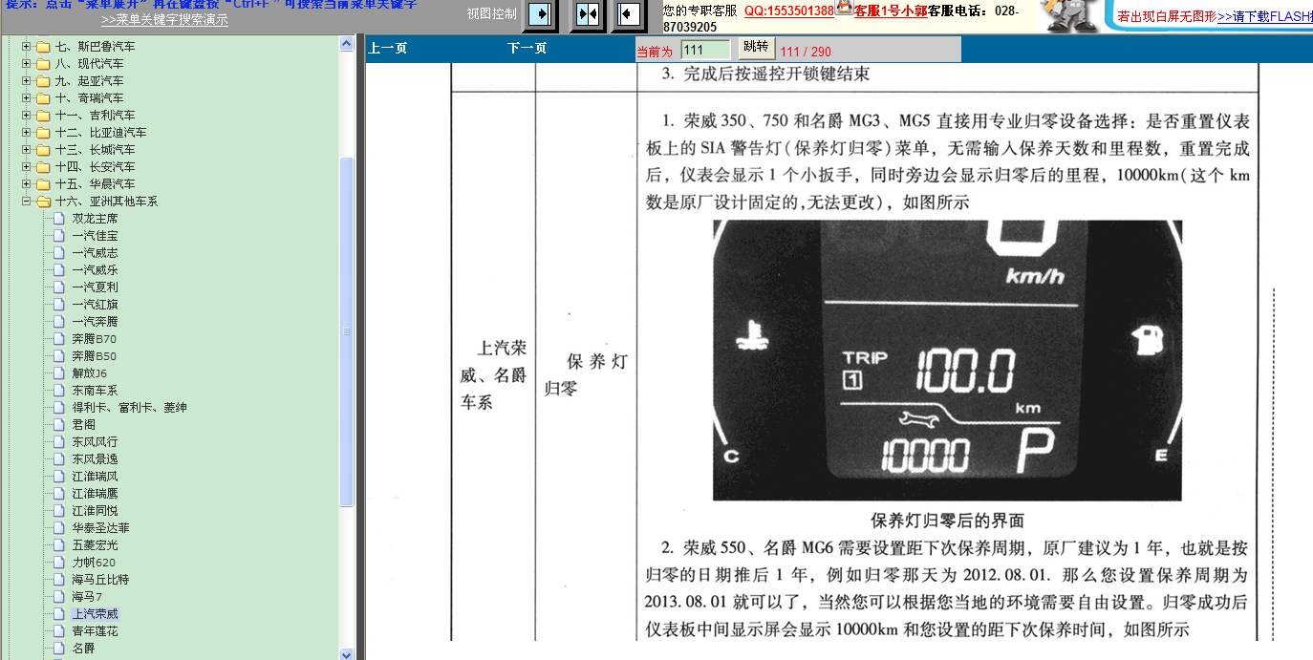This screenshot has width=1313, height=660.
Task: Open the 一汽威志 tree item
Action: (96, 253)
